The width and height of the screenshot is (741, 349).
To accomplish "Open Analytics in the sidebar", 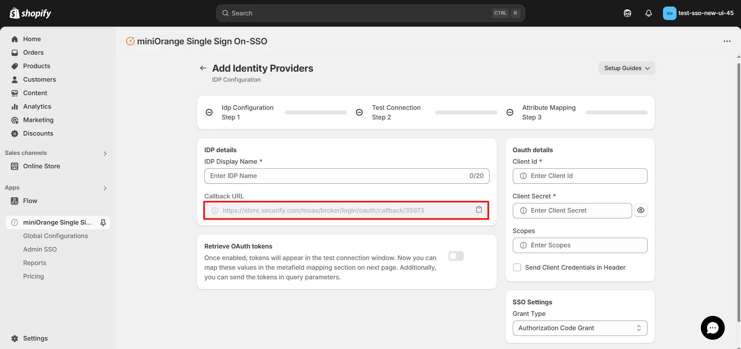I will click(37, 106).
